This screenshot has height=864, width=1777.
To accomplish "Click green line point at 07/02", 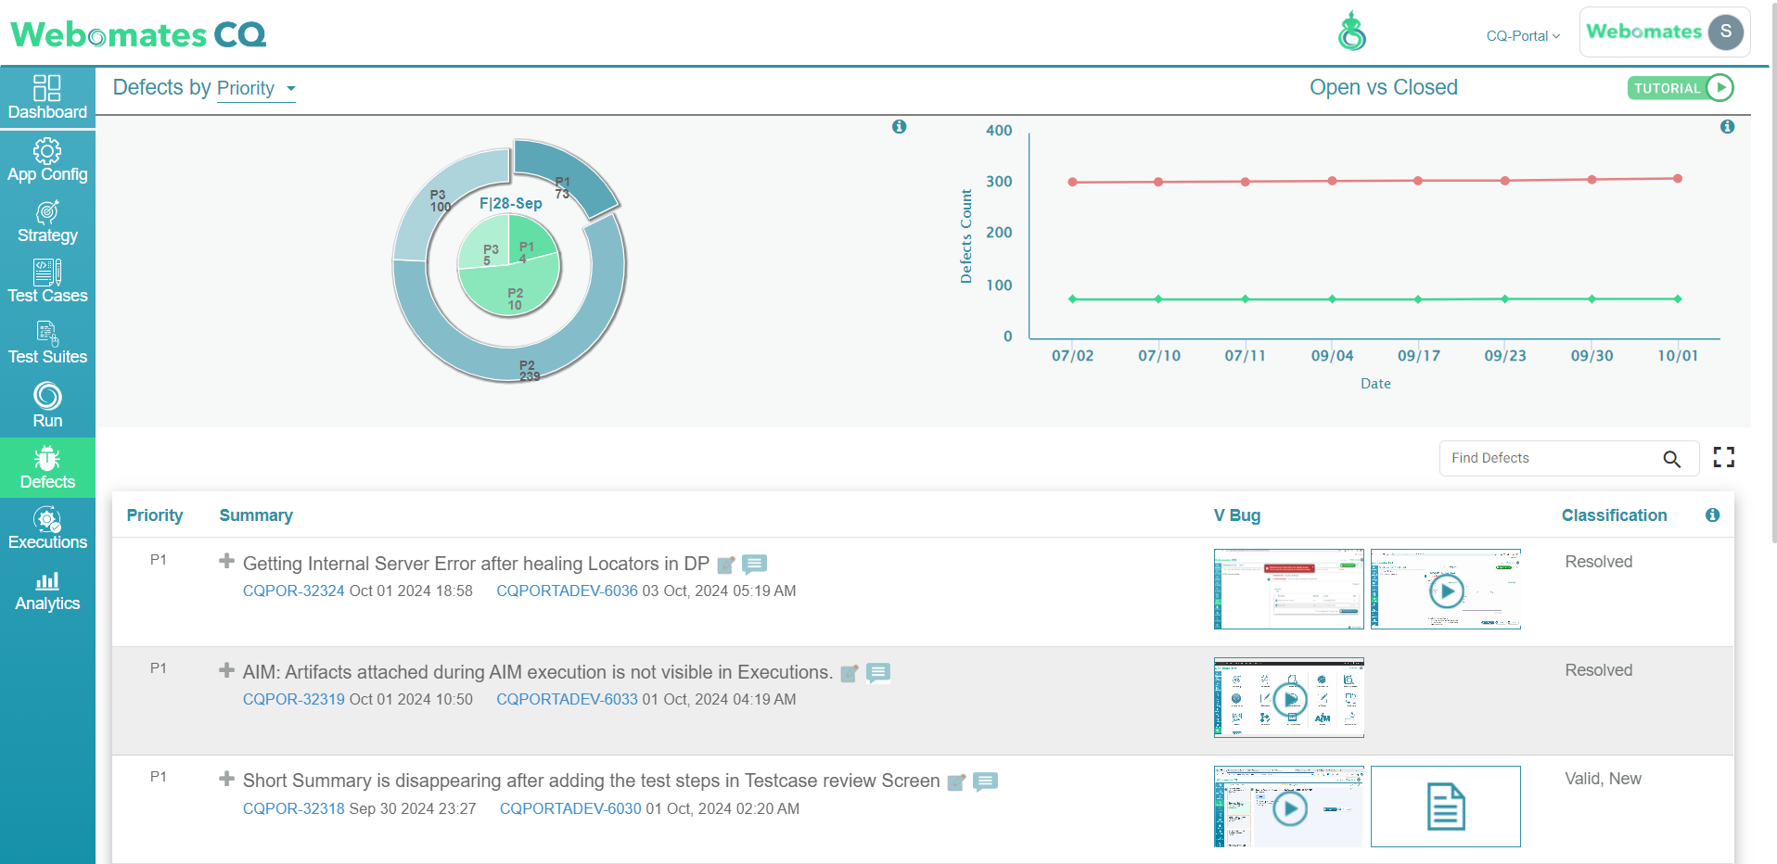I will (1072, 299).
